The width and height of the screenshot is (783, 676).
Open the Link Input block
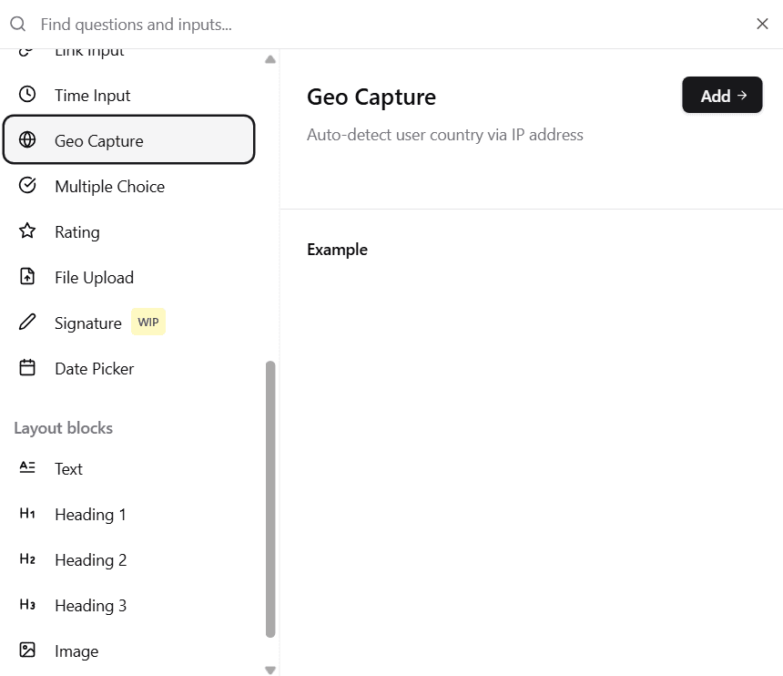coord(88,50)
